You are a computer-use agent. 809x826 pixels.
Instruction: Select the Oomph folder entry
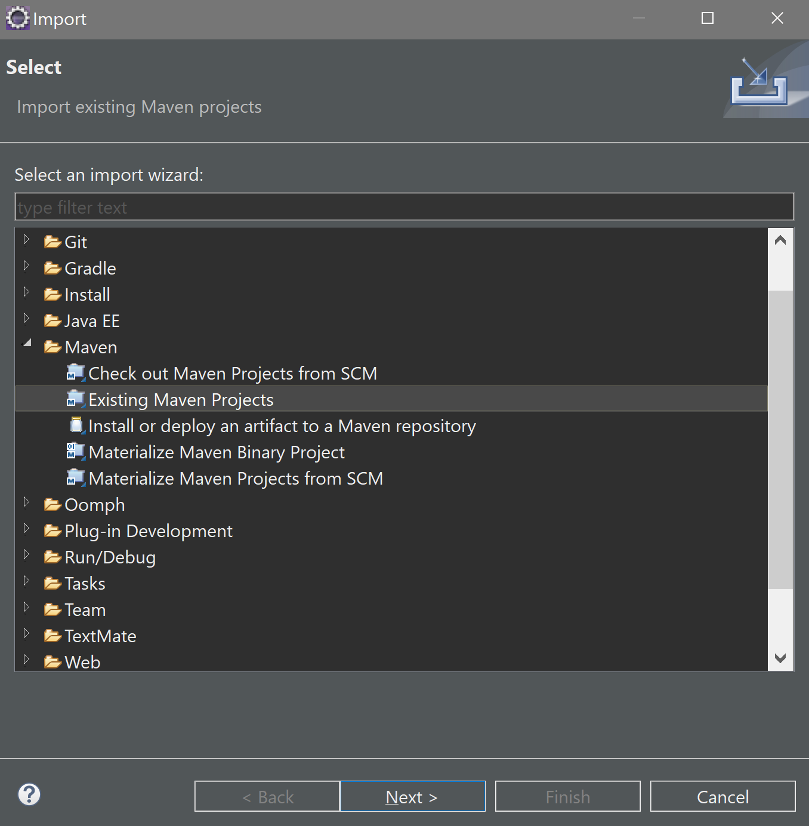tap(94, 504)
